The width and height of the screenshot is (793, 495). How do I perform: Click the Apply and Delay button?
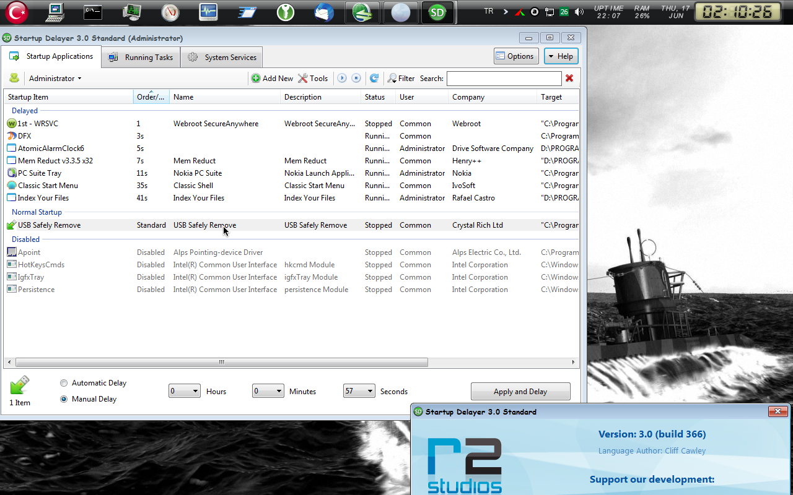point(520,392)
